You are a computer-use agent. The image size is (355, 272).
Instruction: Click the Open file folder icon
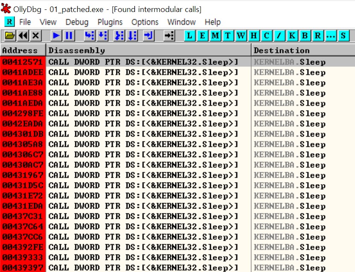(x=10, y=36)
